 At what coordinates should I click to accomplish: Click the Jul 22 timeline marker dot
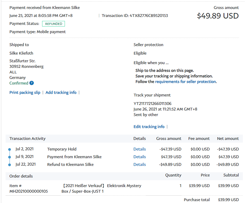pos(10,165)
